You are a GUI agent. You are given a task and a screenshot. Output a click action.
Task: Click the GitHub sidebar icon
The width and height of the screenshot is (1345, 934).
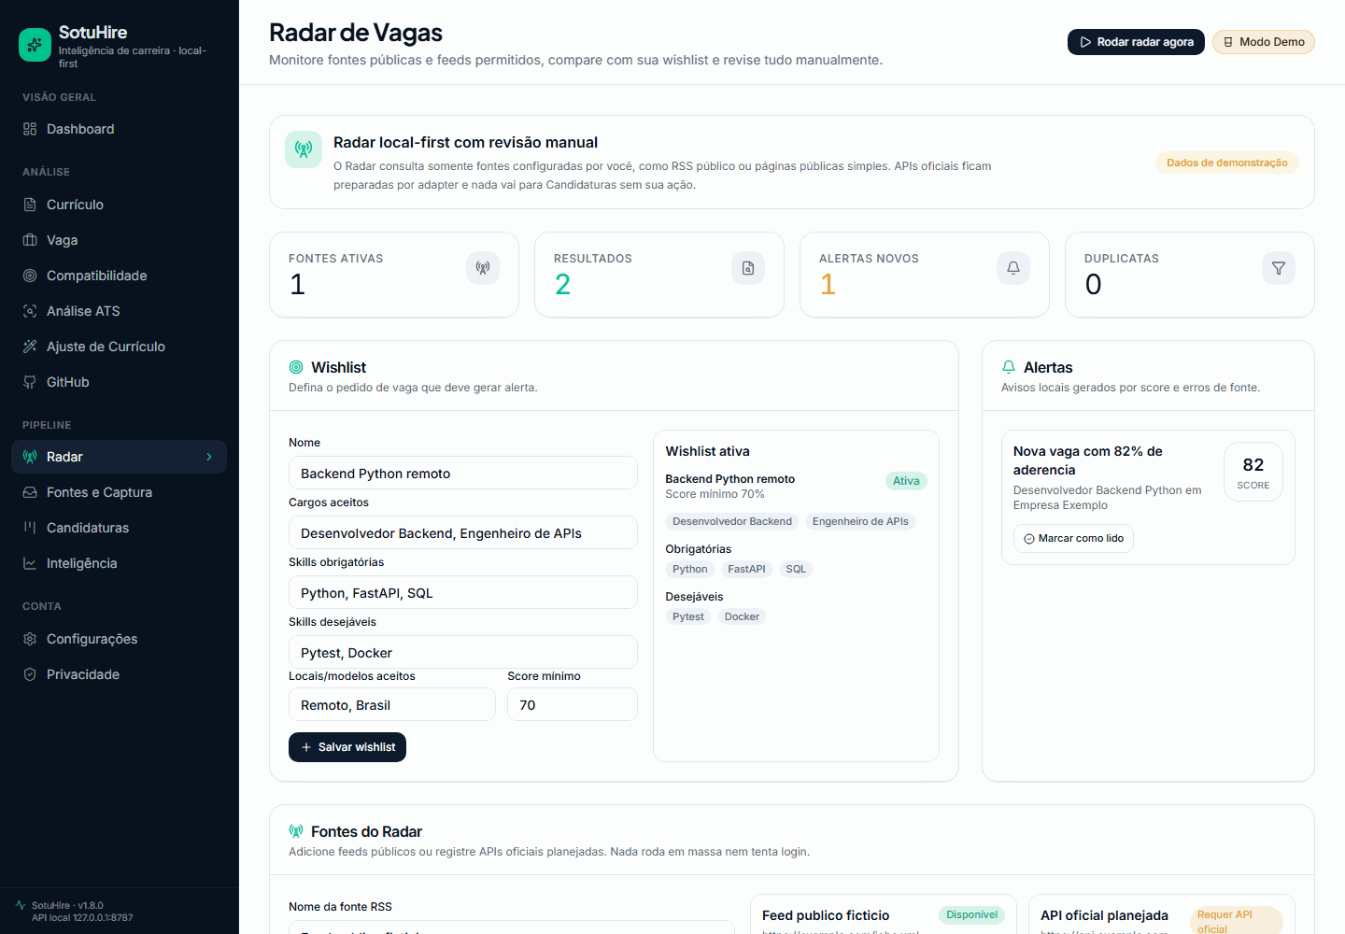point(30,382)
